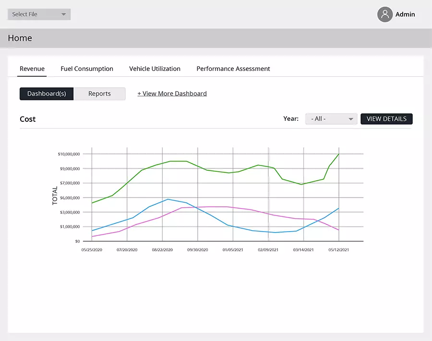Toggle to Reports view
Viewport: 432px width, 341px height.
99,94
